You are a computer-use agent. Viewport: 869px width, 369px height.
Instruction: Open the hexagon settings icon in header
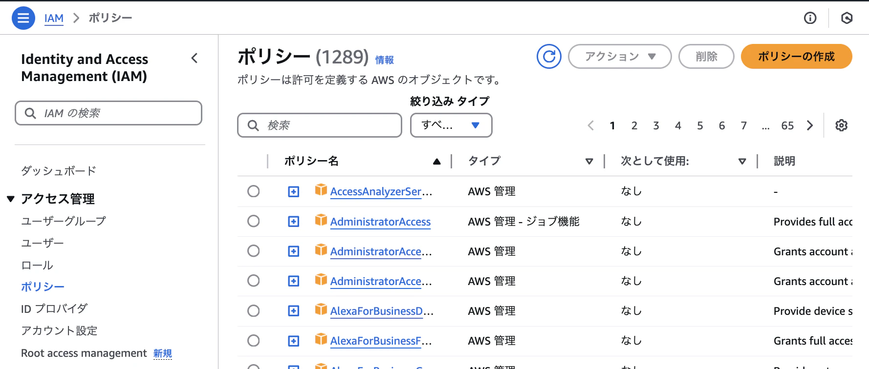click(847, 18)
